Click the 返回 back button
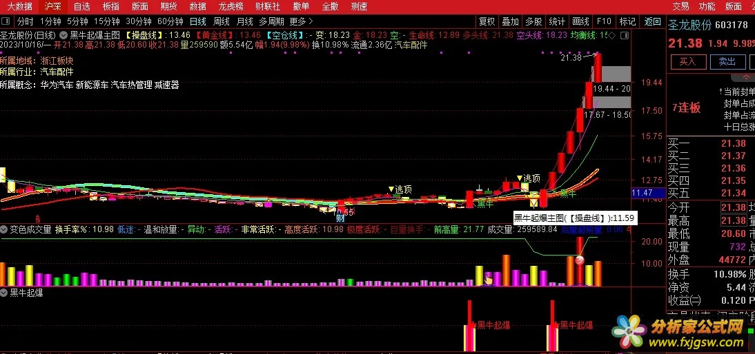The width and height of the screenshot is (755, 354). pos(652,21)
